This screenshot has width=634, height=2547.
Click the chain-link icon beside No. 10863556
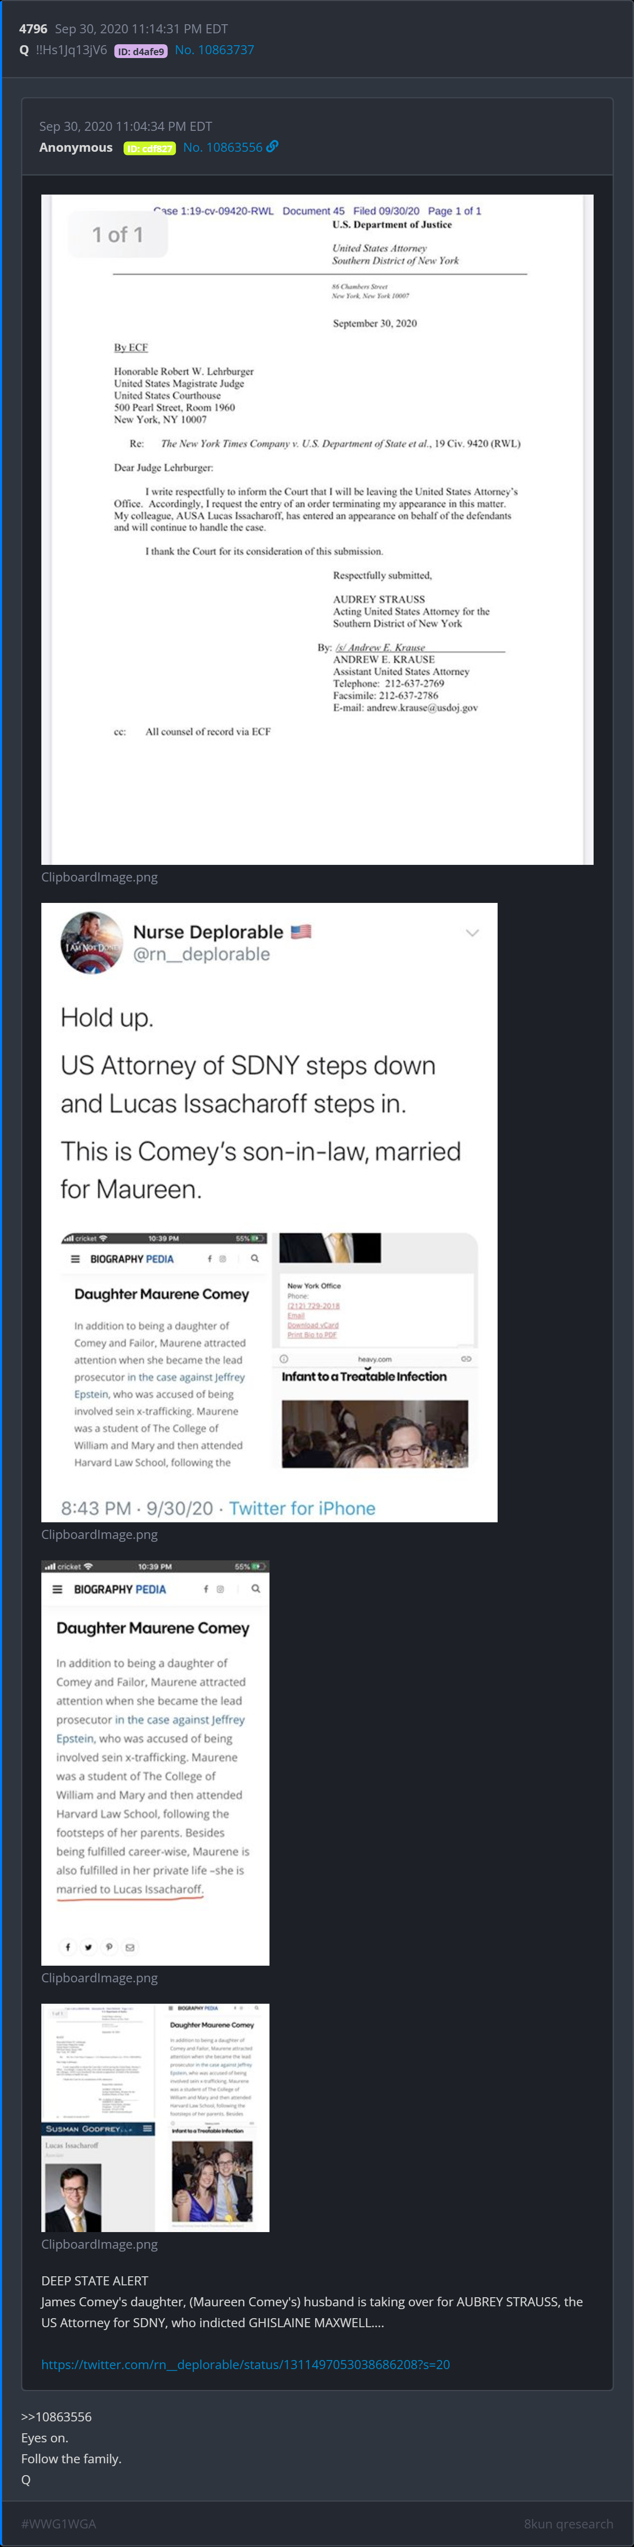pos(272,147)
